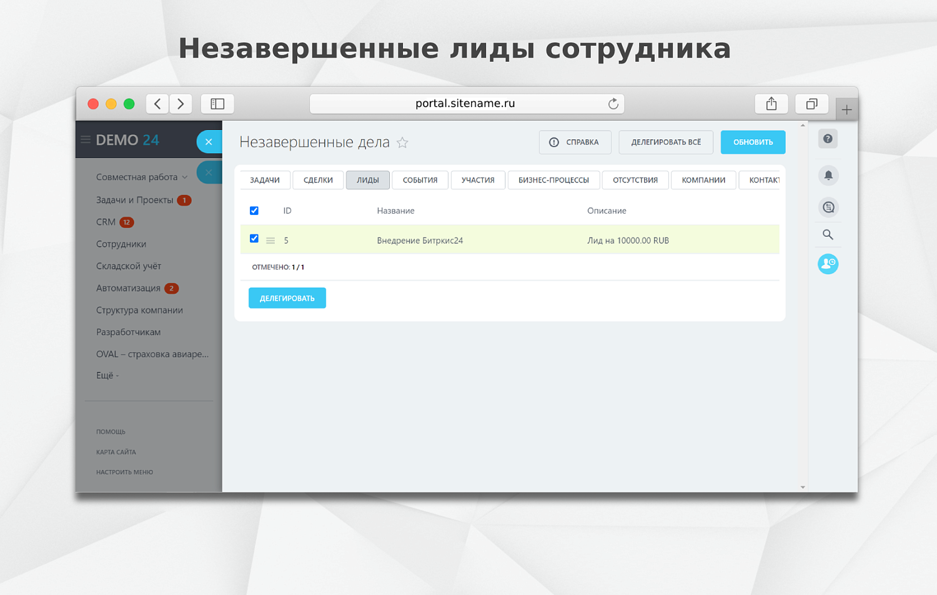Screen dimensions: 937x595
Task: Open the БИЗНЕС-ПРОЦЕССЫ tab
Action: (553, 180)
